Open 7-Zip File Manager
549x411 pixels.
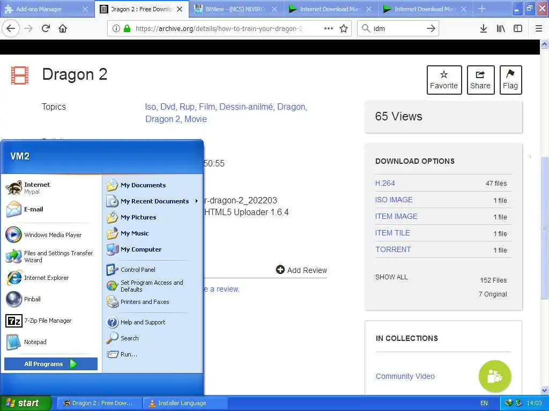point(51,321)
